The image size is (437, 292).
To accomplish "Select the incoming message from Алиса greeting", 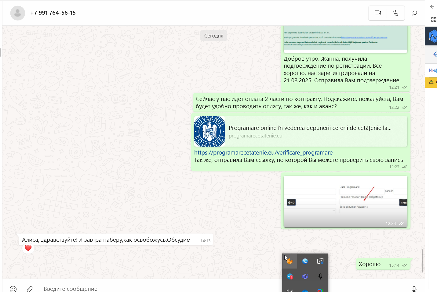I will pyautogui.click(x=116, y=240).
